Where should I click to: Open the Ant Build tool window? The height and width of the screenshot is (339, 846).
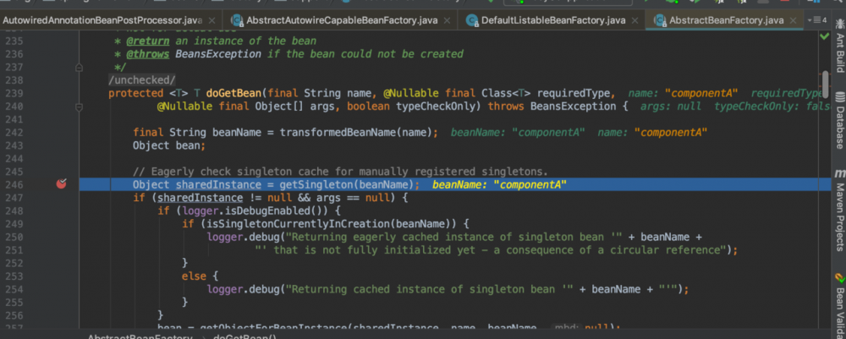coord(839,46)
